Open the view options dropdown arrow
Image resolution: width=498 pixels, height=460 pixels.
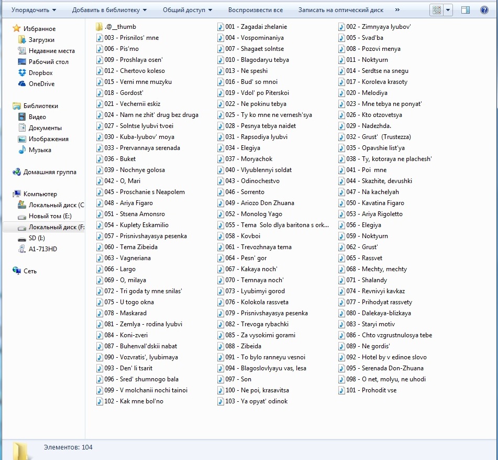pyautogui.click(x=448, y=10)
